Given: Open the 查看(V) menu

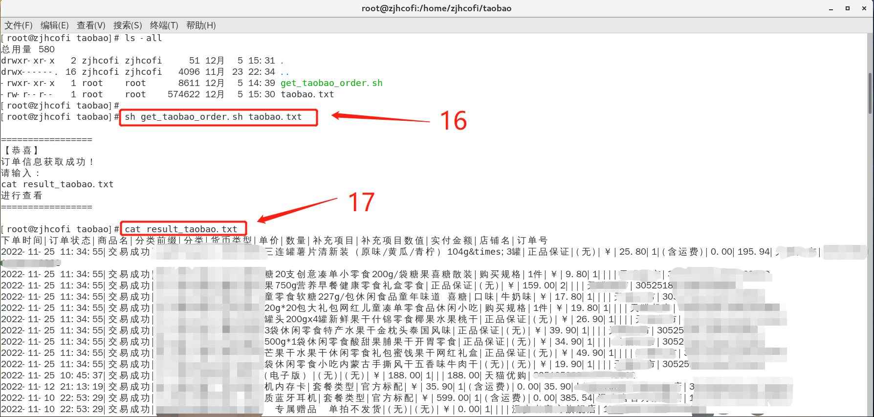Looking at the screenshot, I should 91,25.
